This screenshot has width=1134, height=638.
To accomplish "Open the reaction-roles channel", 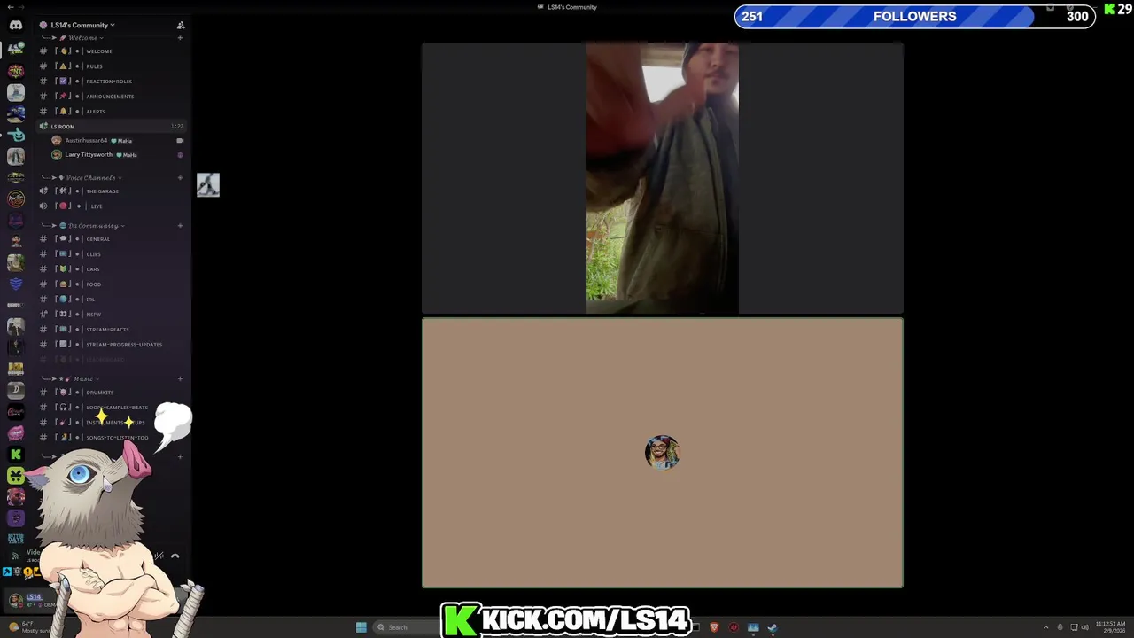I will coord(111,82).
